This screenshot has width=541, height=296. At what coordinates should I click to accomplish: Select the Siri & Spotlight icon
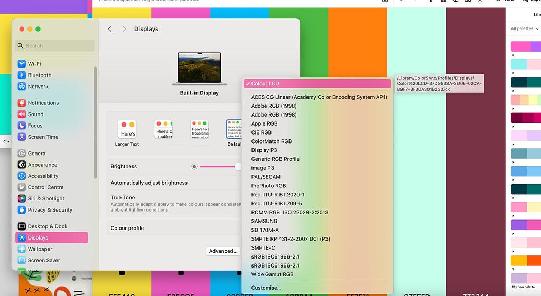click(22, 198)
